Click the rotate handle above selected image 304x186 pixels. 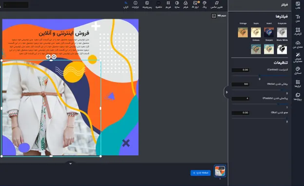(x=54, y=57)
